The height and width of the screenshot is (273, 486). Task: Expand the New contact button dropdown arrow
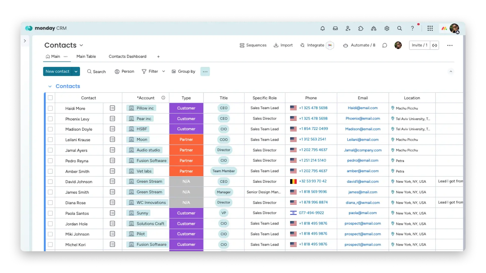pyautogui.click(x=76, y=72)
